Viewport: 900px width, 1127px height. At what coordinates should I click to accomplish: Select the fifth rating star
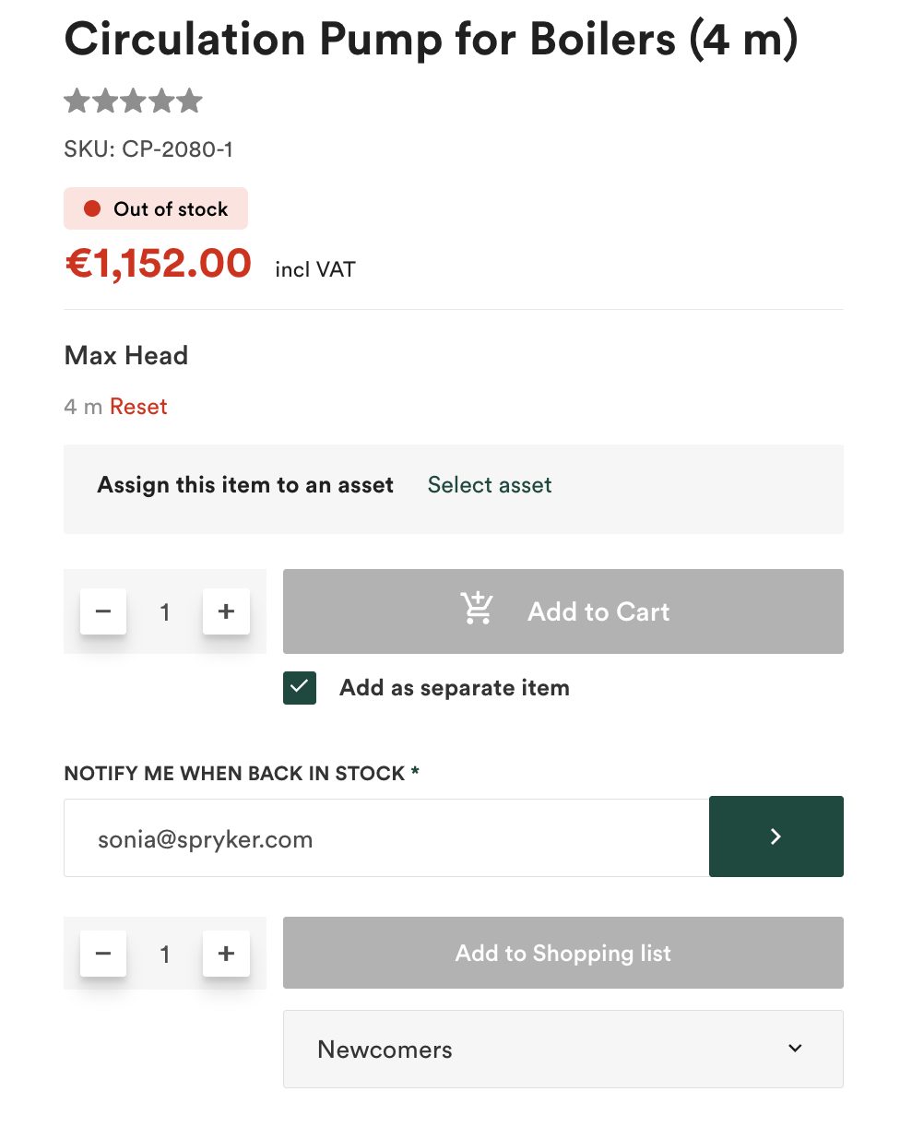[x=190, y=101]
